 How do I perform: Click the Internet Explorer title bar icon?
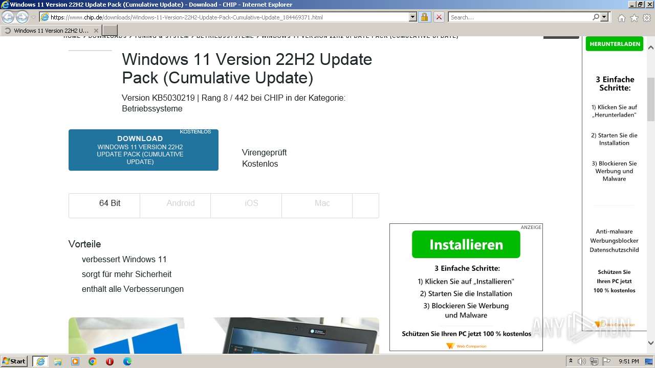[5, 5]
